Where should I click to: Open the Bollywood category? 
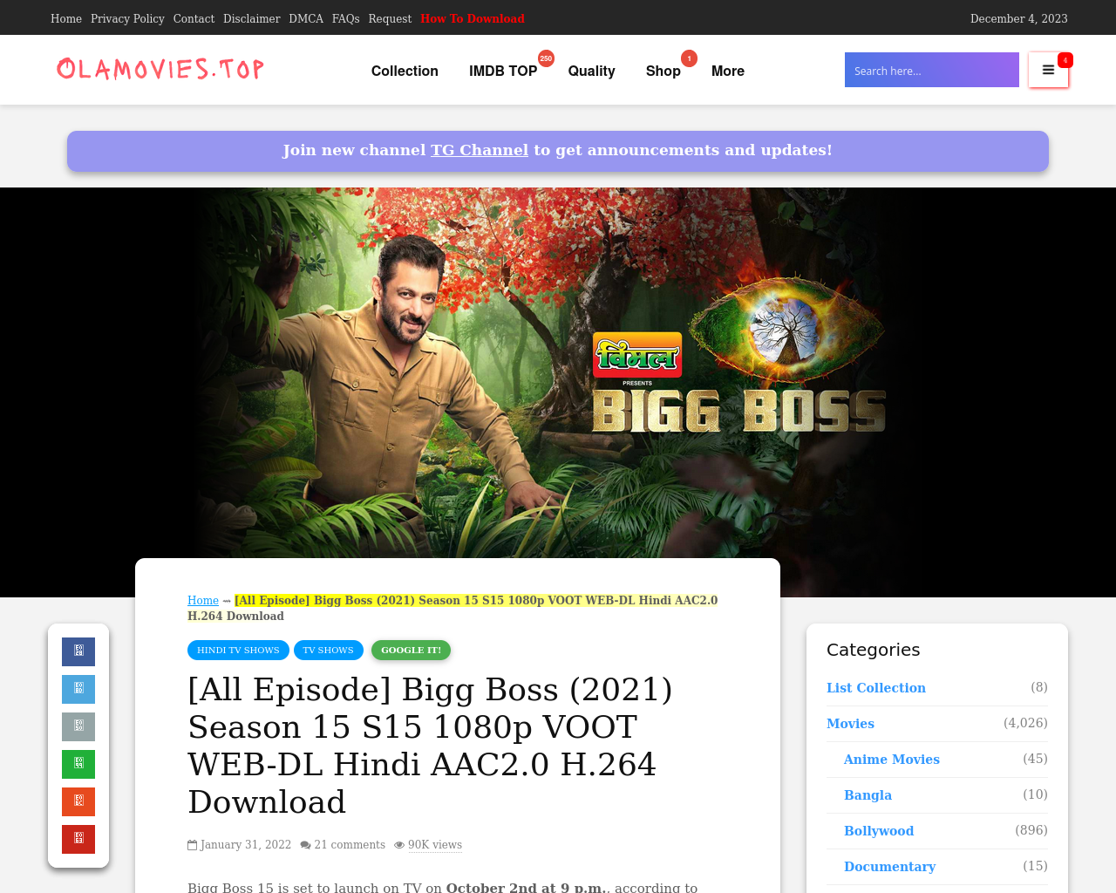click(x=879, y=831)
